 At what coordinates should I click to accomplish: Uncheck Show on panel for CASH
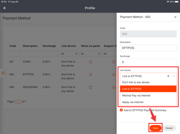tap(90, 62)
